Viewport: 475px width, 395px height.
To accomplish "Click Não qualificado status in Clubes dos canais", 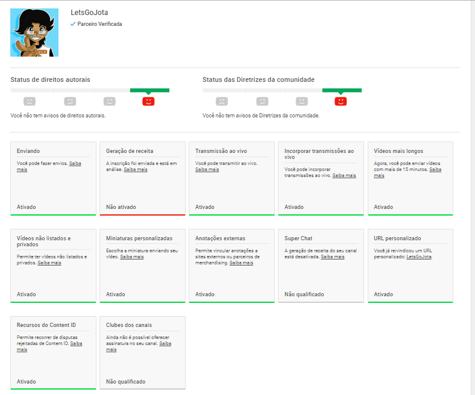I will click(x=126, y=382).
